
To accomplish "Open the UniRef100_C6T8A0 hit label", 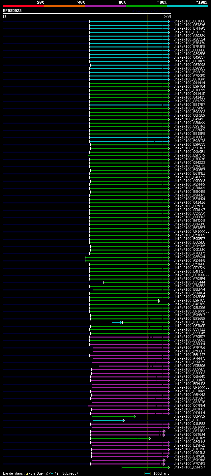I will tap(189, 79).
